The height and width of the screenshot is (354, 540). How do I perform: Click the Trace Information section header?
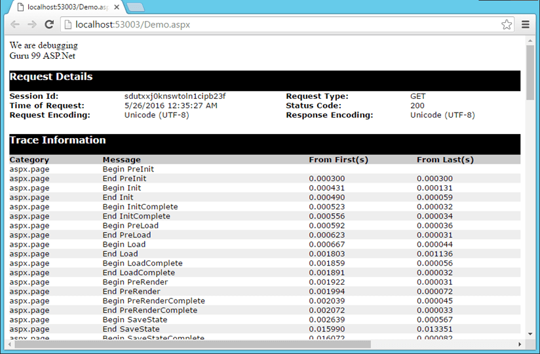(58, 140)
